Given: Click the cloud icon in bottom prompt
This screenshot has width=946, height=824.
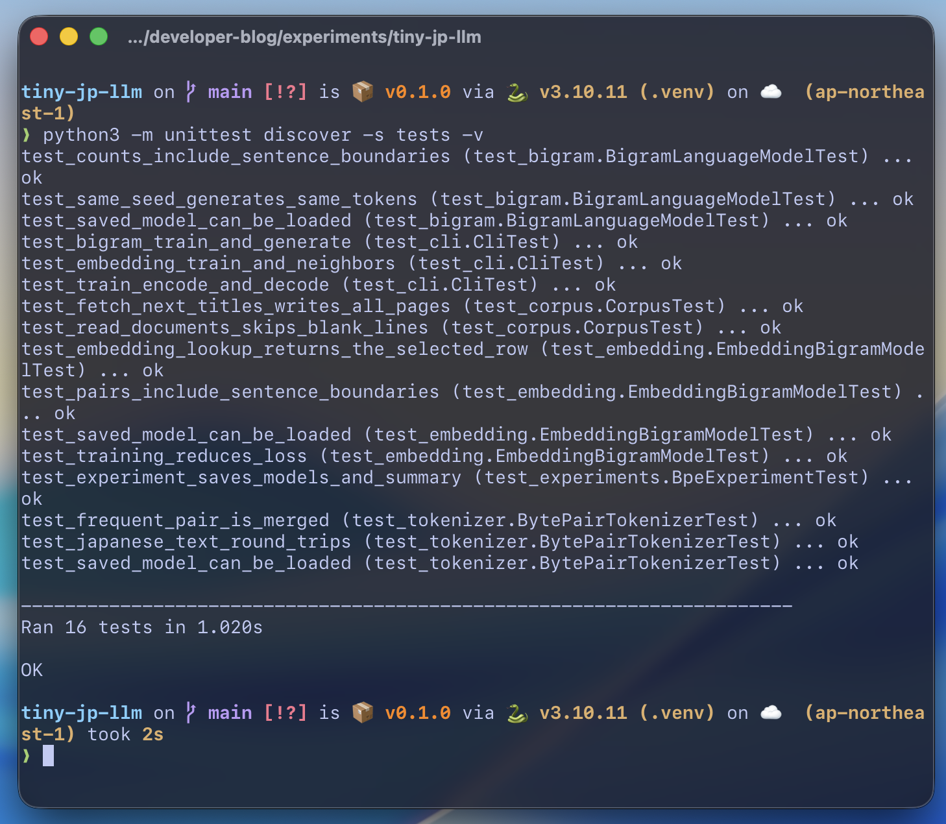Looking at the screenshot, I should pos(771,712).
